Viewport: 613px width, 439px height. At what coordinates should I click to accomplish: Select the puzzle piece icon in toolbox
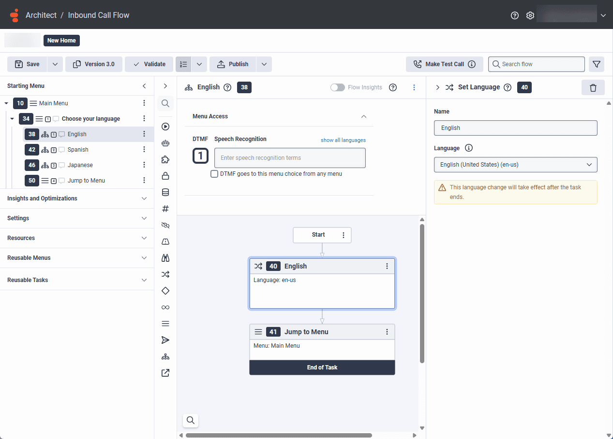click(x=165, y=159)
